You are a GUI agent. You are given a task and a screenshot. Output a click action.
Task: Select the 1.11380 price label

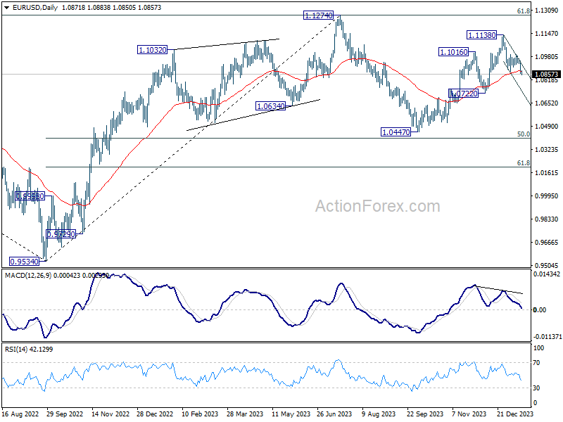482,35
